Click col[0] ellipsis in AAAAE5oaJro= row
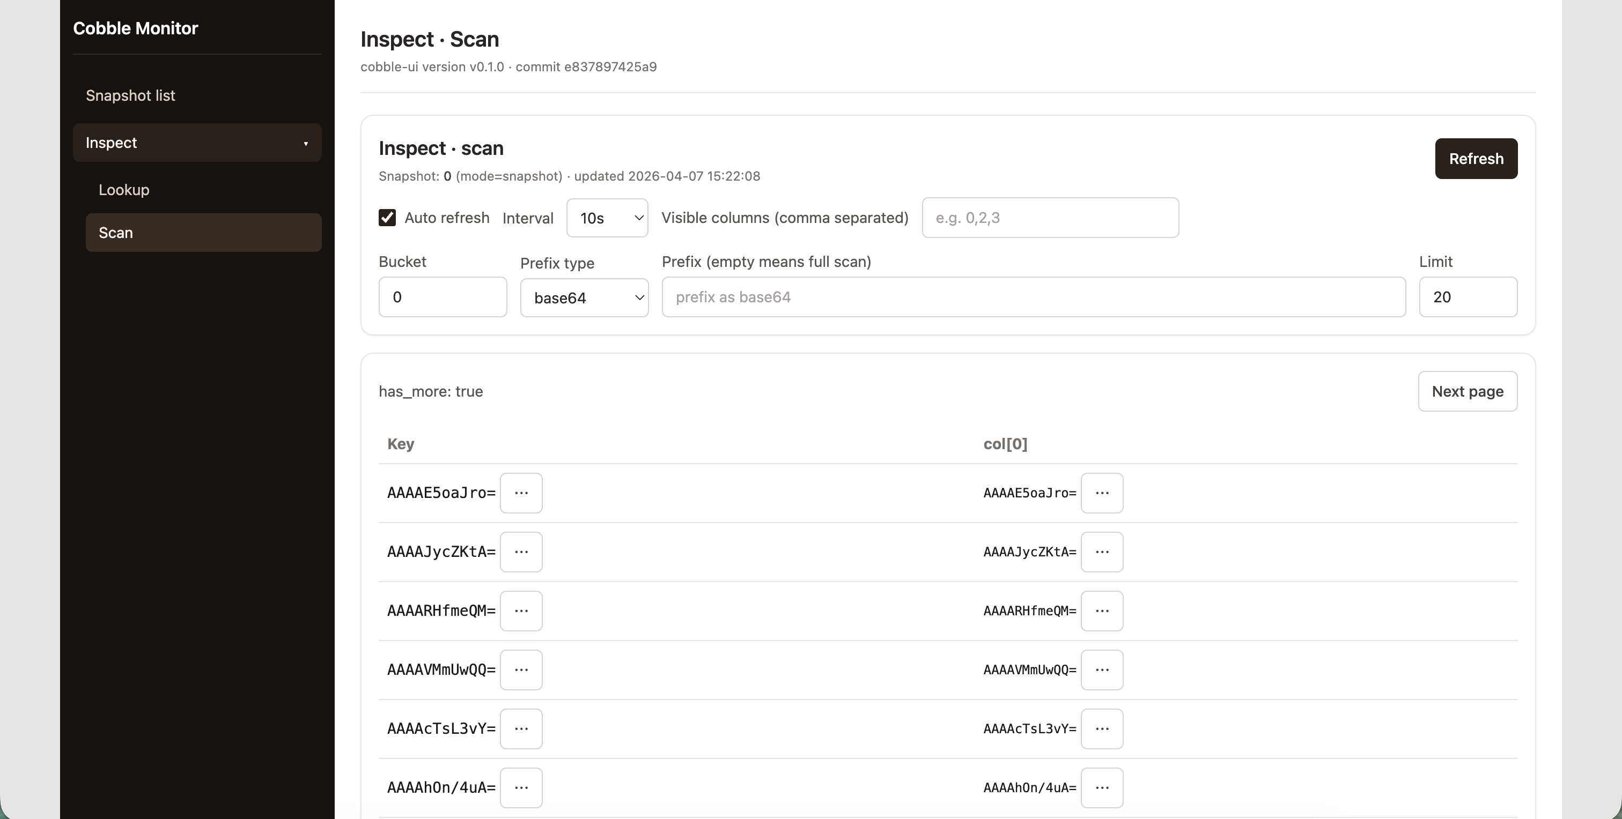1622x819 pixels. 1101,493
